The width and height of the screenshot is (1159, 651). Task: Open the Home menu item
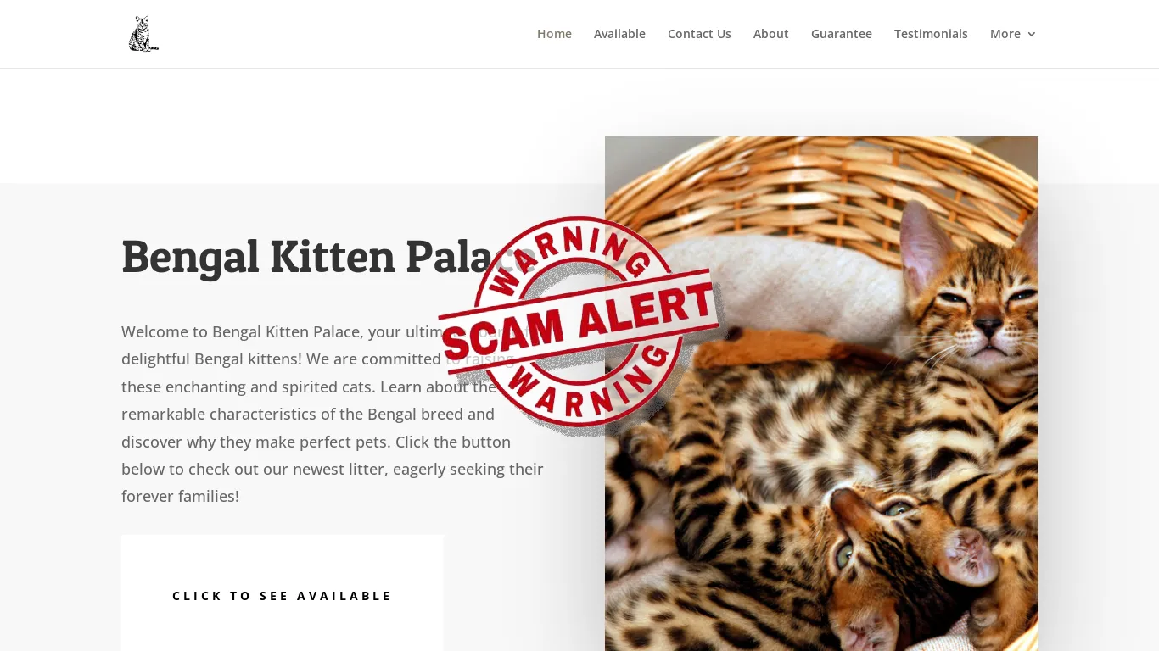[x=554, y=34]
